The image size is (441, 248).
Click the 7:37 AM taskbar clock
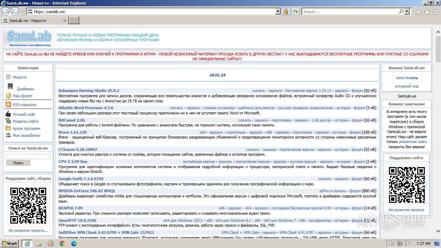pyautogui.click(x=423, y=244)
